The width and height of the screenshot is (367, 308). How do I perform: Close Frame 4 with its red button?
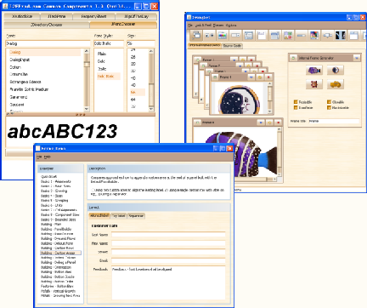[268, 77]
